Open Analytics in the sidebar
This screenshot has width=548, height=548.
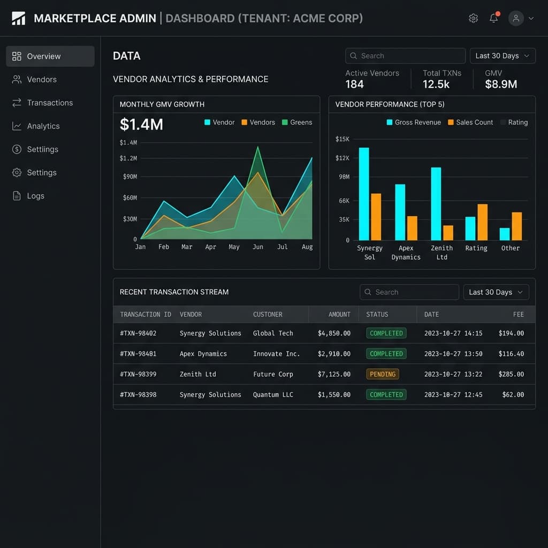pyautogui.click(x=50, y=126)
